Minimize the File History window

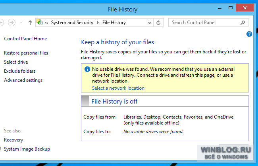[220, 8]
